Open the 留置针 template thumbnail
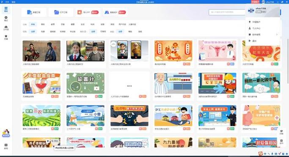 [x=85, y=83]
